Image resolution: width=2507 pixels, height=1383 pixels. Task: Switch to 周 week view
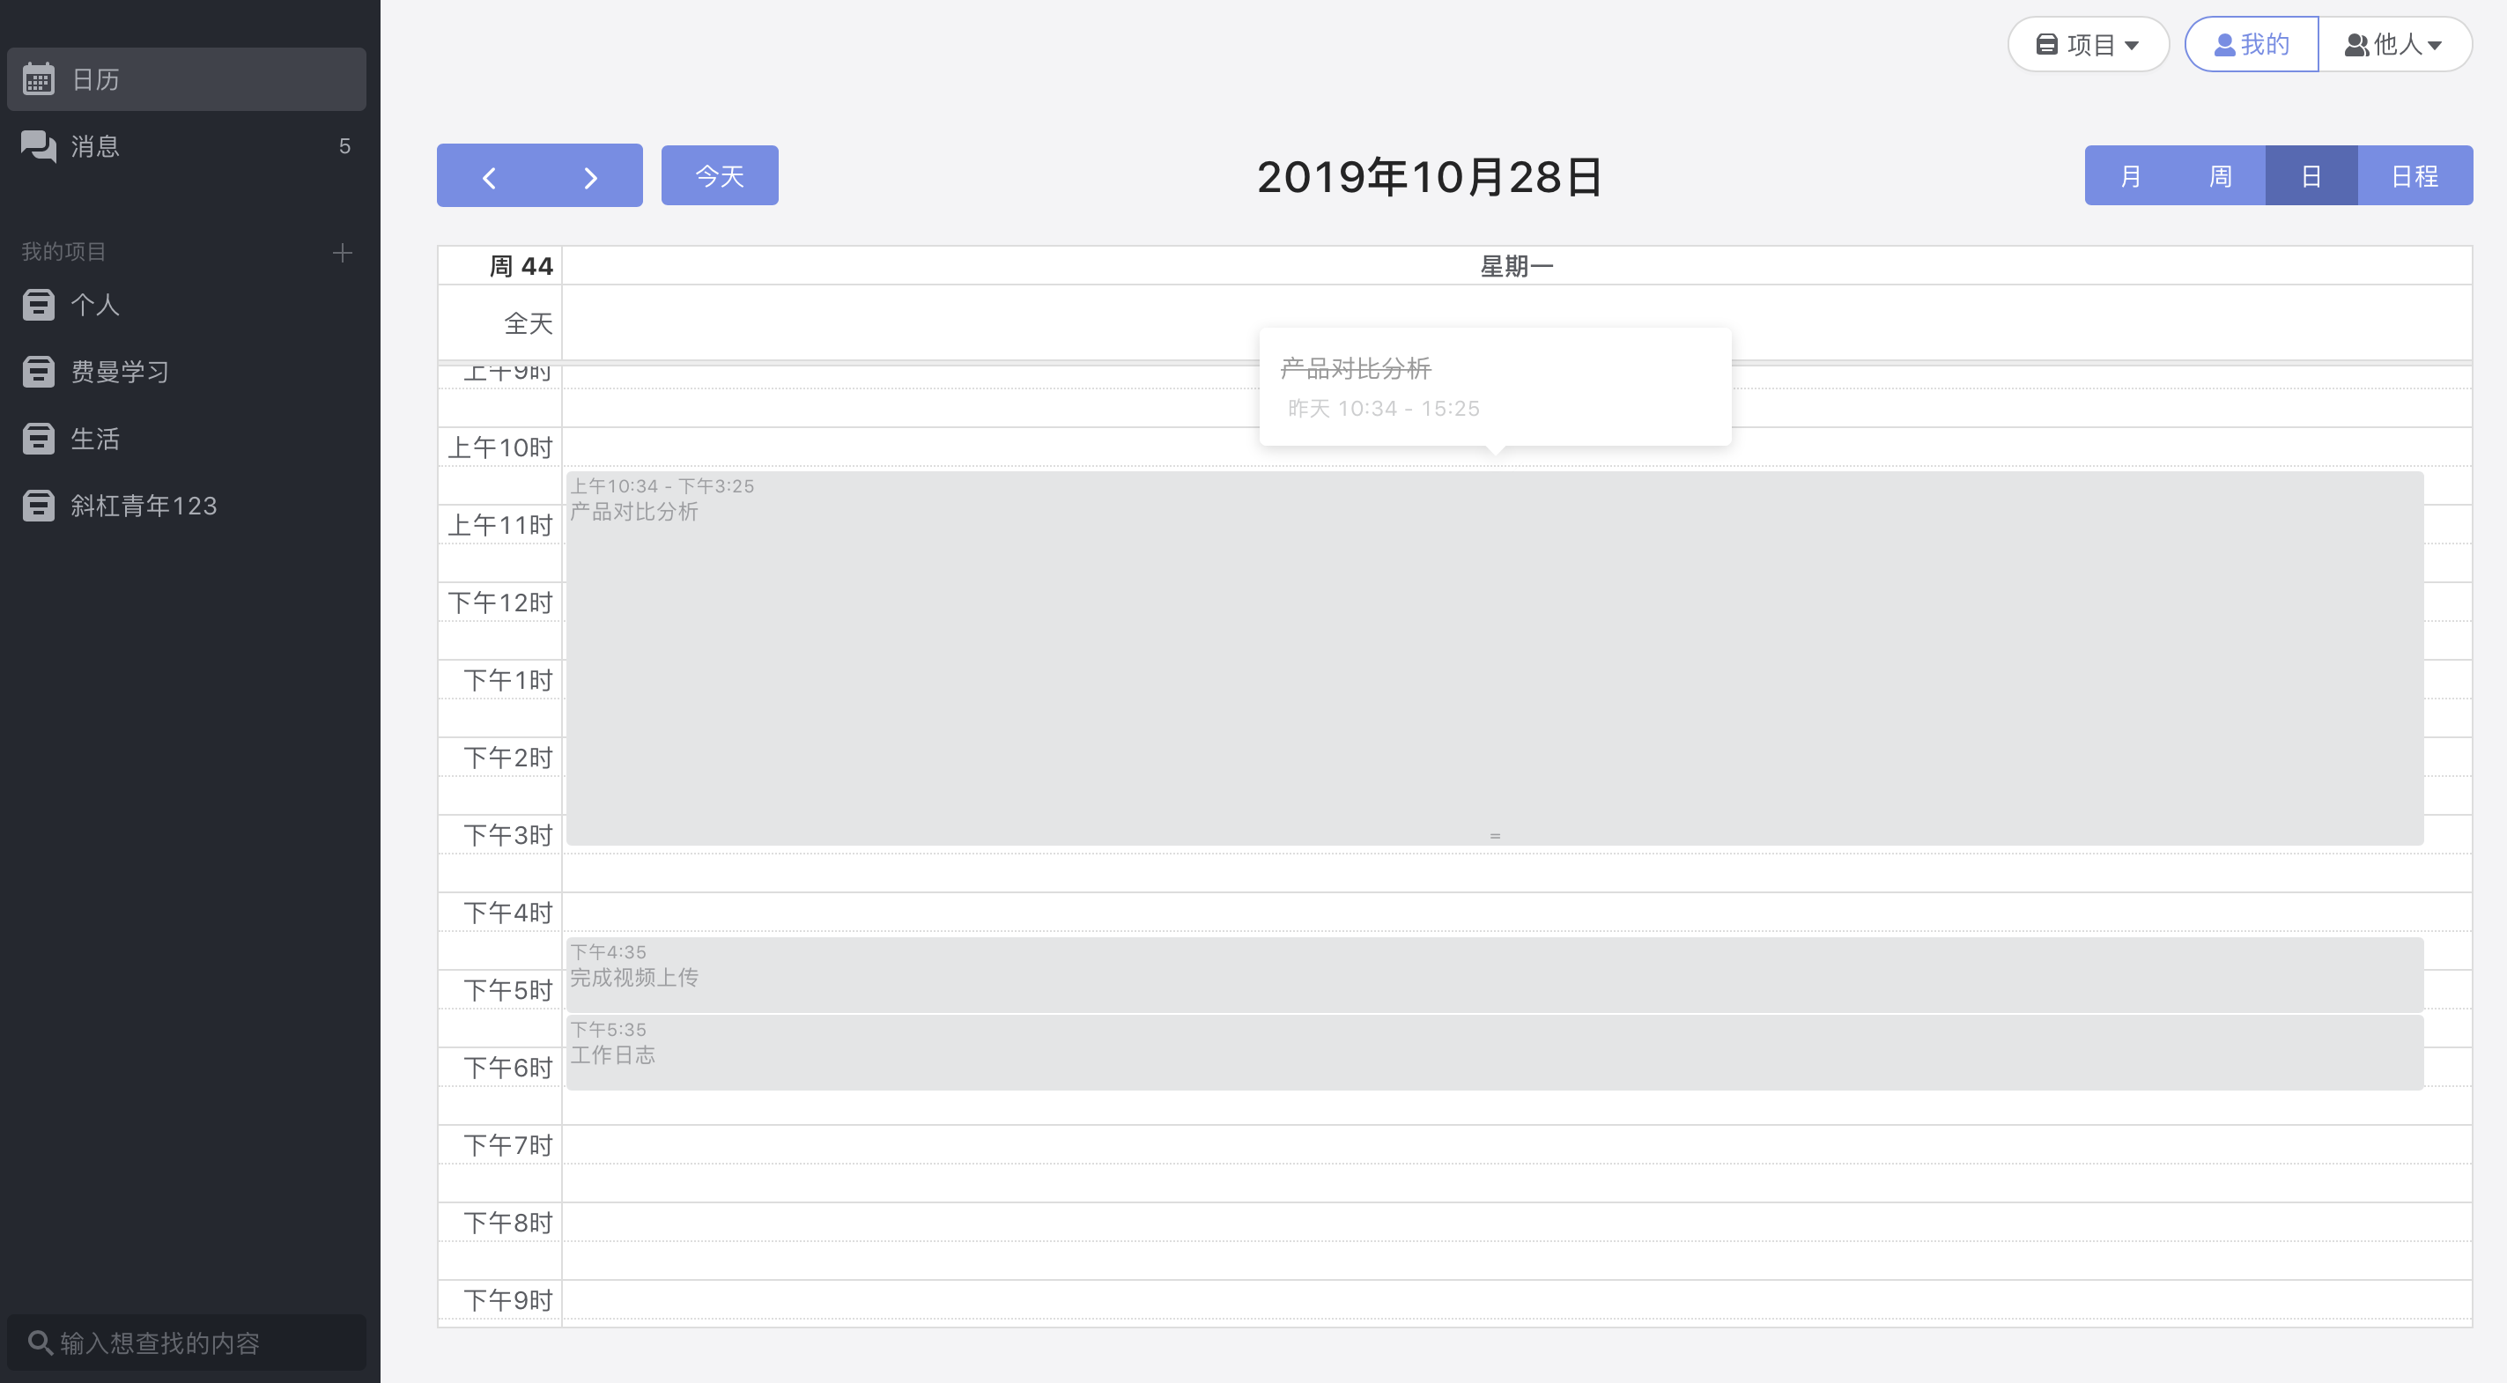pyautogui.click(x=2220, y=176)
